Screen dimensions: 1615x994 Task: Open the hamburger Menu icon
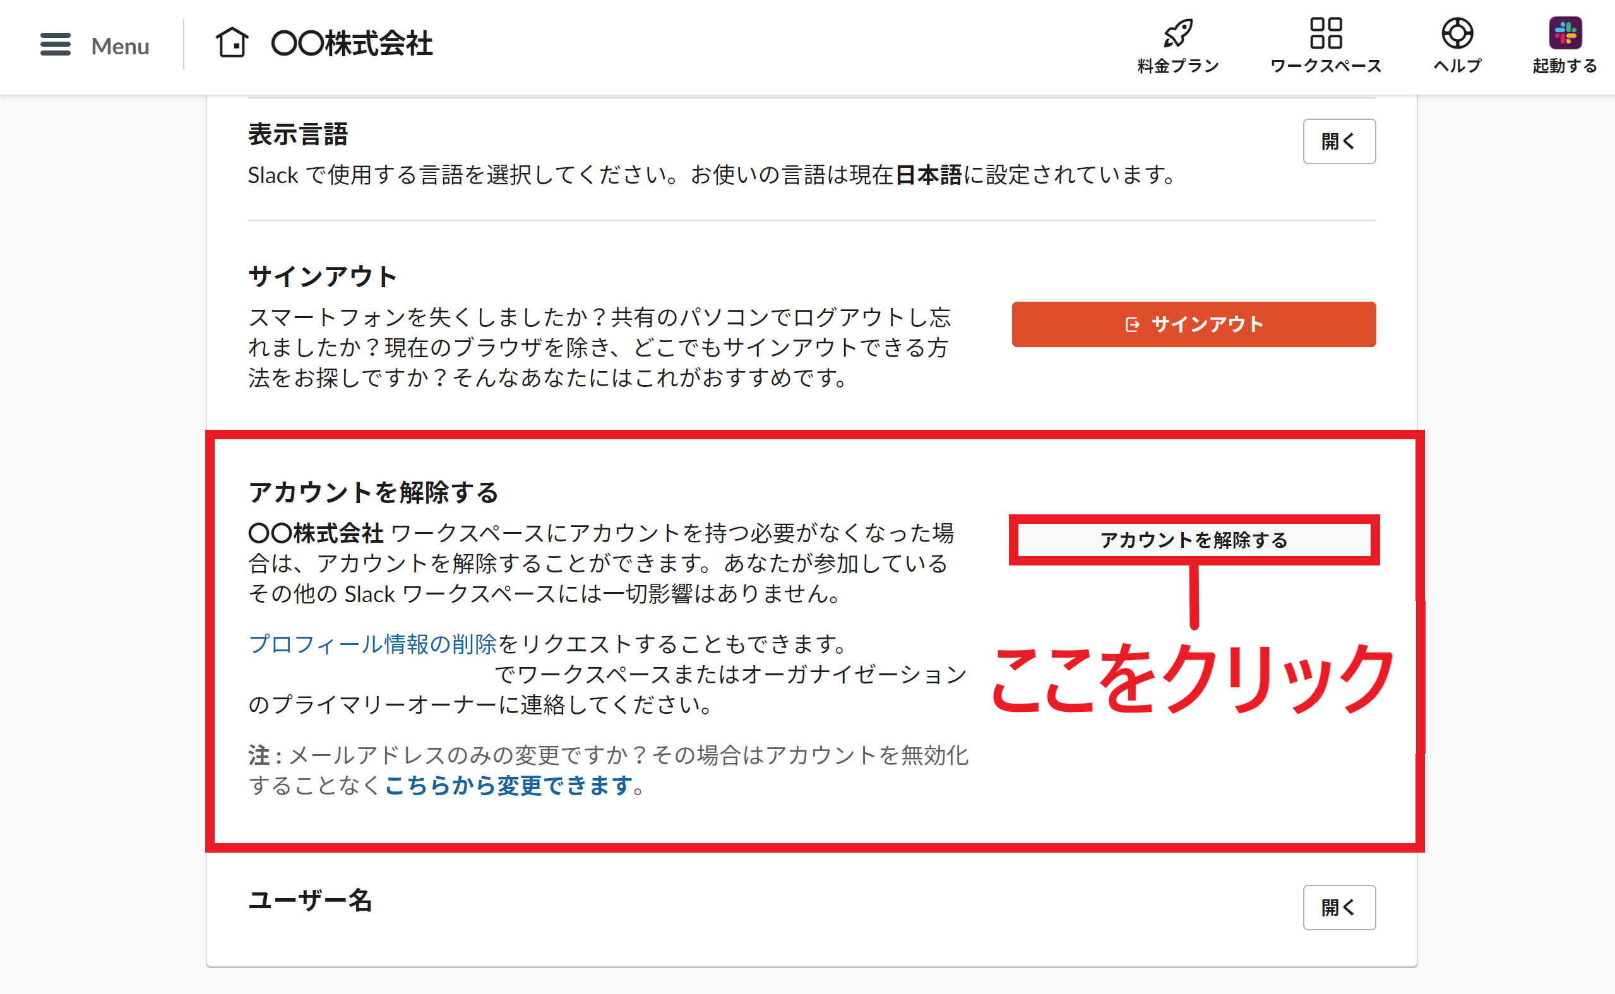click(55, 44)
